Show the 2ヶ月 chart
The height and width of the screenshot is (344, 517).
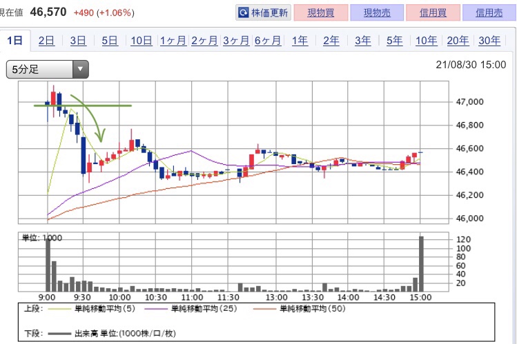click(x=205, y=41)
